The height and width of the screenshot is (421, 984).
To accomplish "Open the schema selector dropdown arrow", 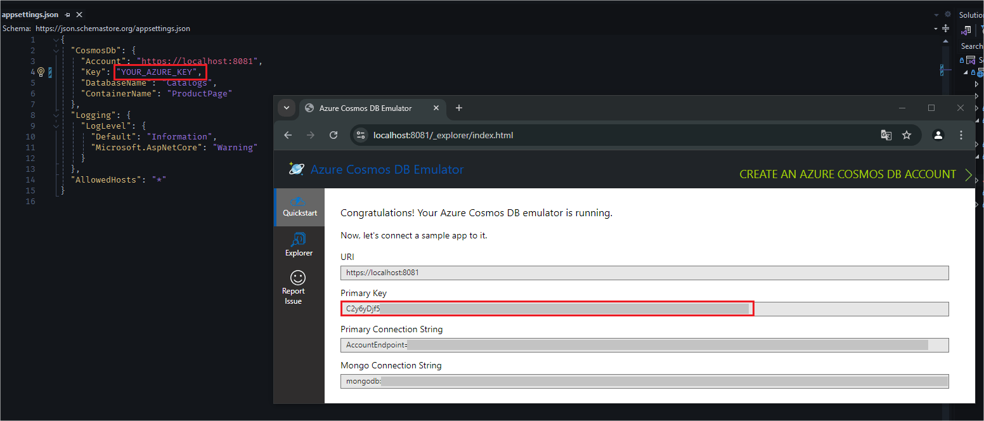I will click(936, 29).
